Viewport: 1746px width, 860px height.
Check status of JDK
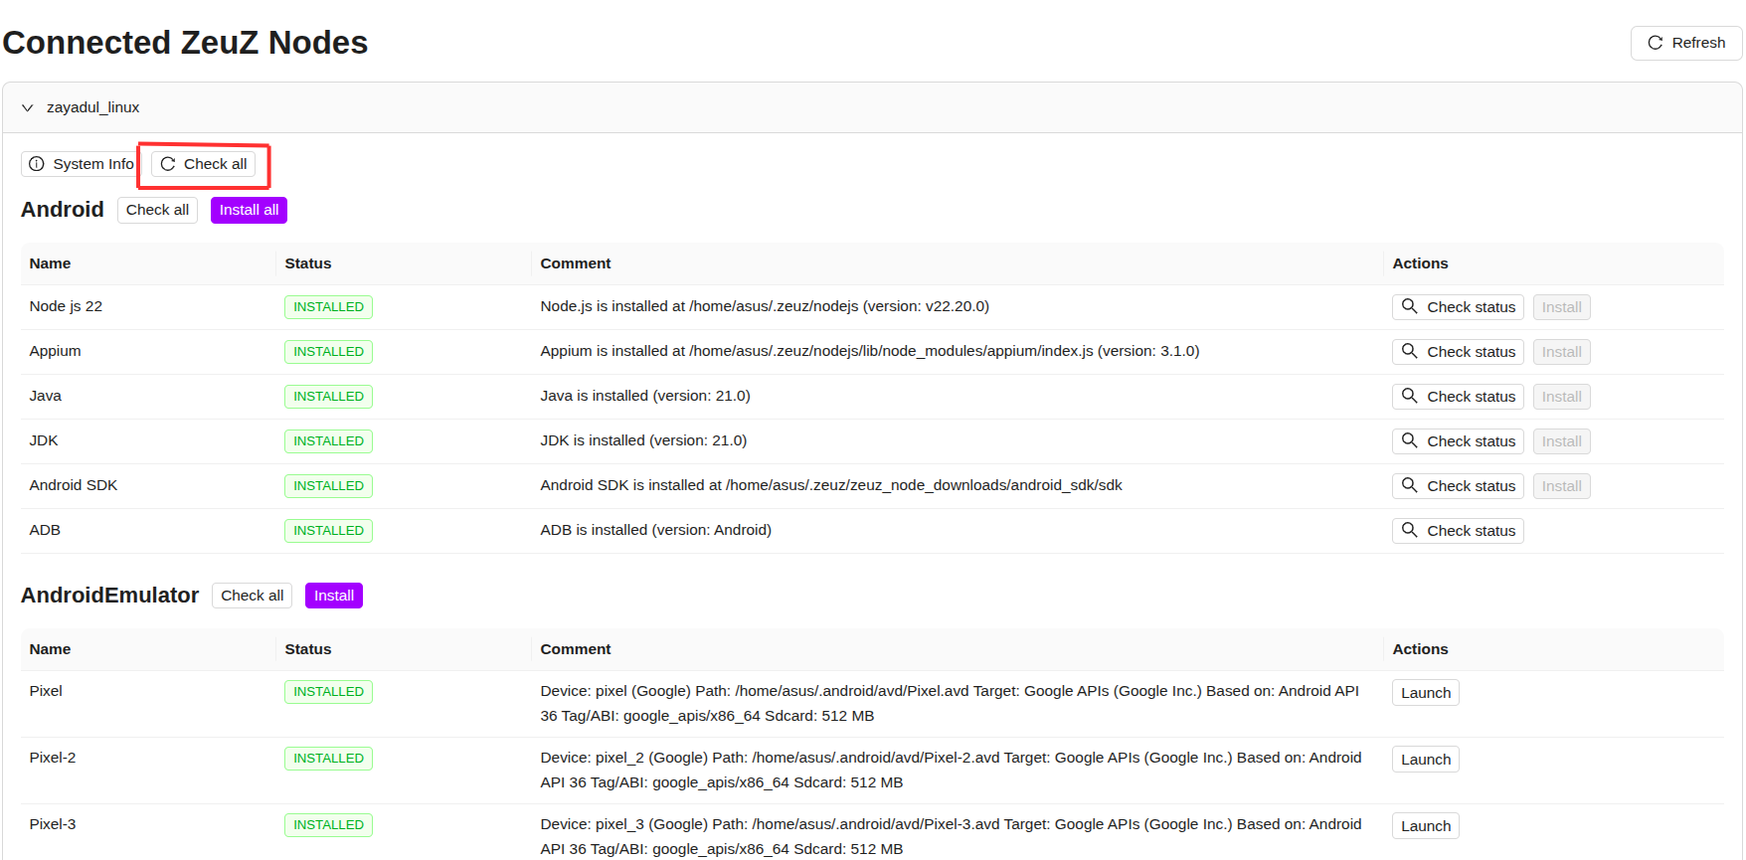pos(1458,441)
